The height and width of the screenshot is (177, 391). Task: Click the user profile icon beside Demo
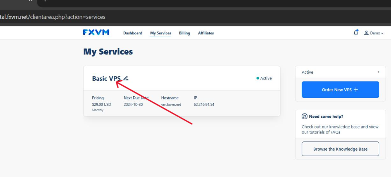(x=366, y=33)
